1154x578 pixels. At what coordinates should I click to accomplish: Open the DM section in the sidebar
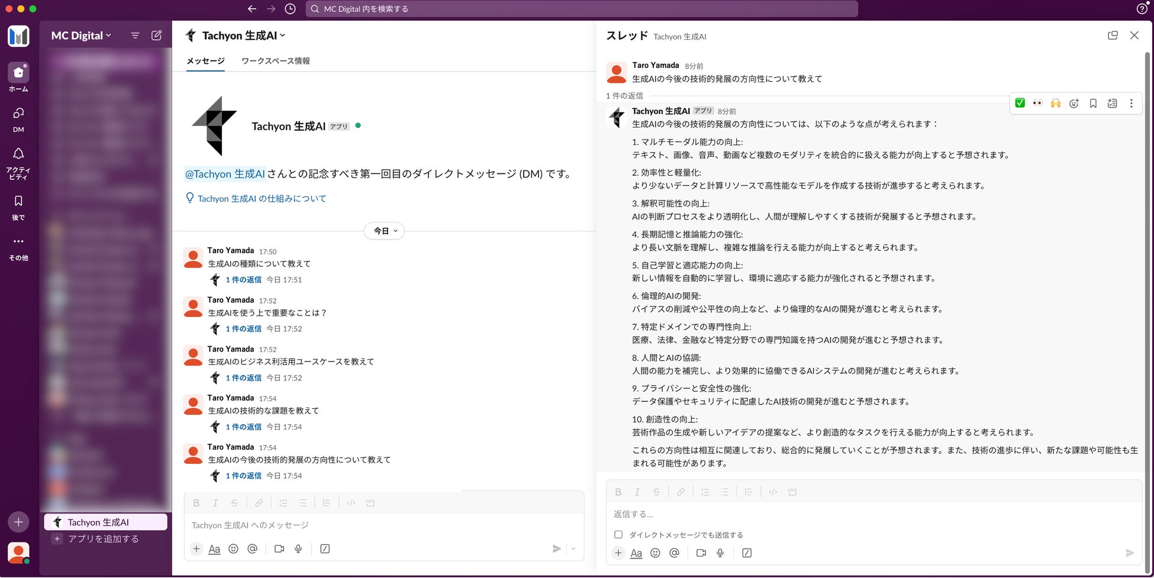pos(18,120)
